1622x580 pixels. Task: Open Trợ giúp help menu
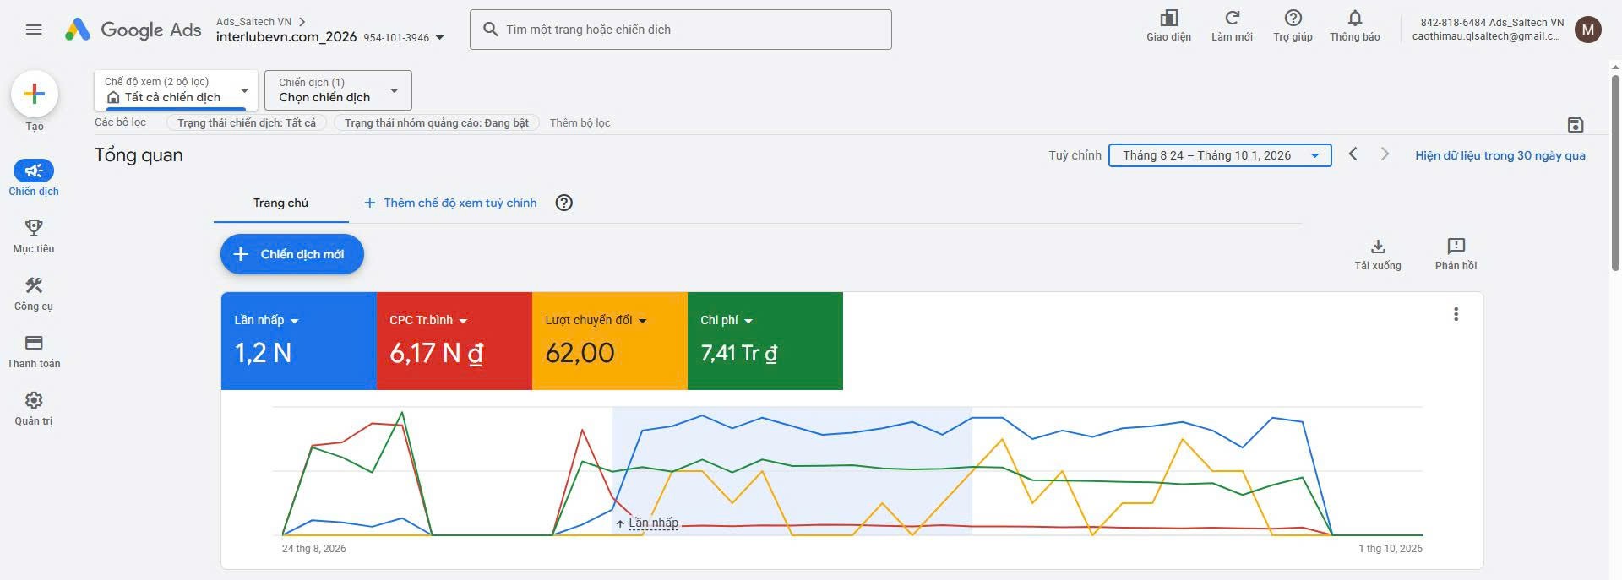click(1293, 25)
